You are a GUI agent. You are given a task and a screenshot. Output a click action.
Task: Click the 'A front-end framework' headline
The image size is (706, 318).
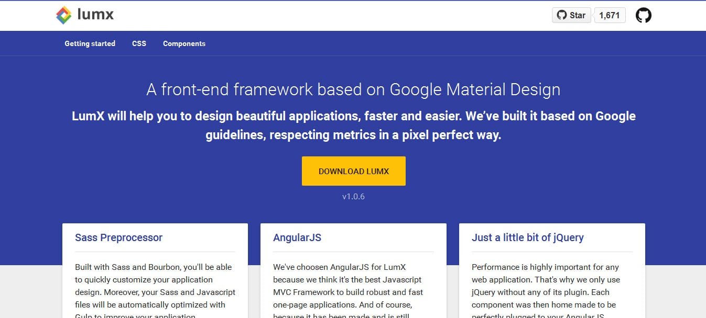(x=353, y=89)
